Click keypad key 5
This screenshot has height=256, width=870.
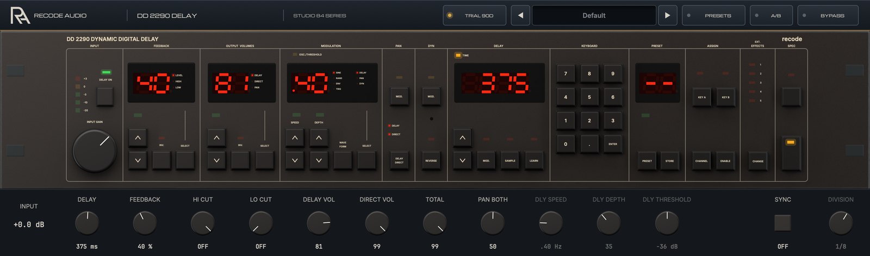coord(589,97)
